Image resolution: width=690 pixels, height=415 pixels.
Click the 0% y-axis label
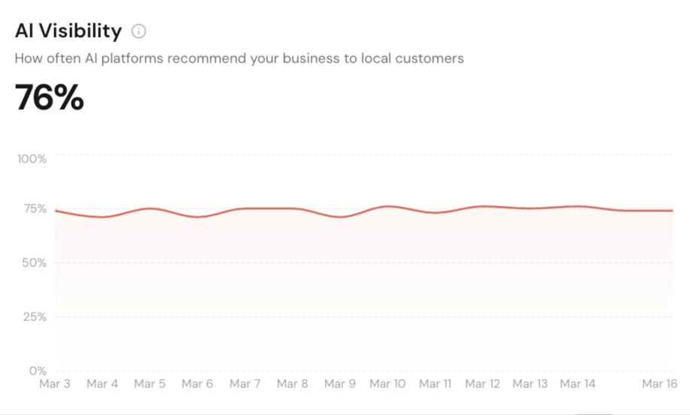(x=37, y=371)
